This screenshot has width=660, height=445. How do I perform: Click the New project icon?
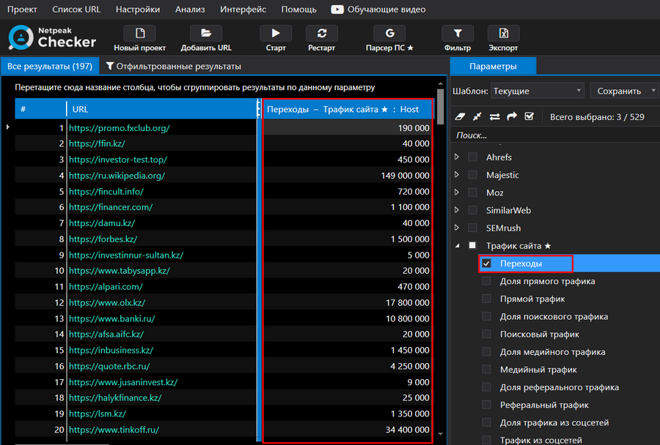click(140, 33)
